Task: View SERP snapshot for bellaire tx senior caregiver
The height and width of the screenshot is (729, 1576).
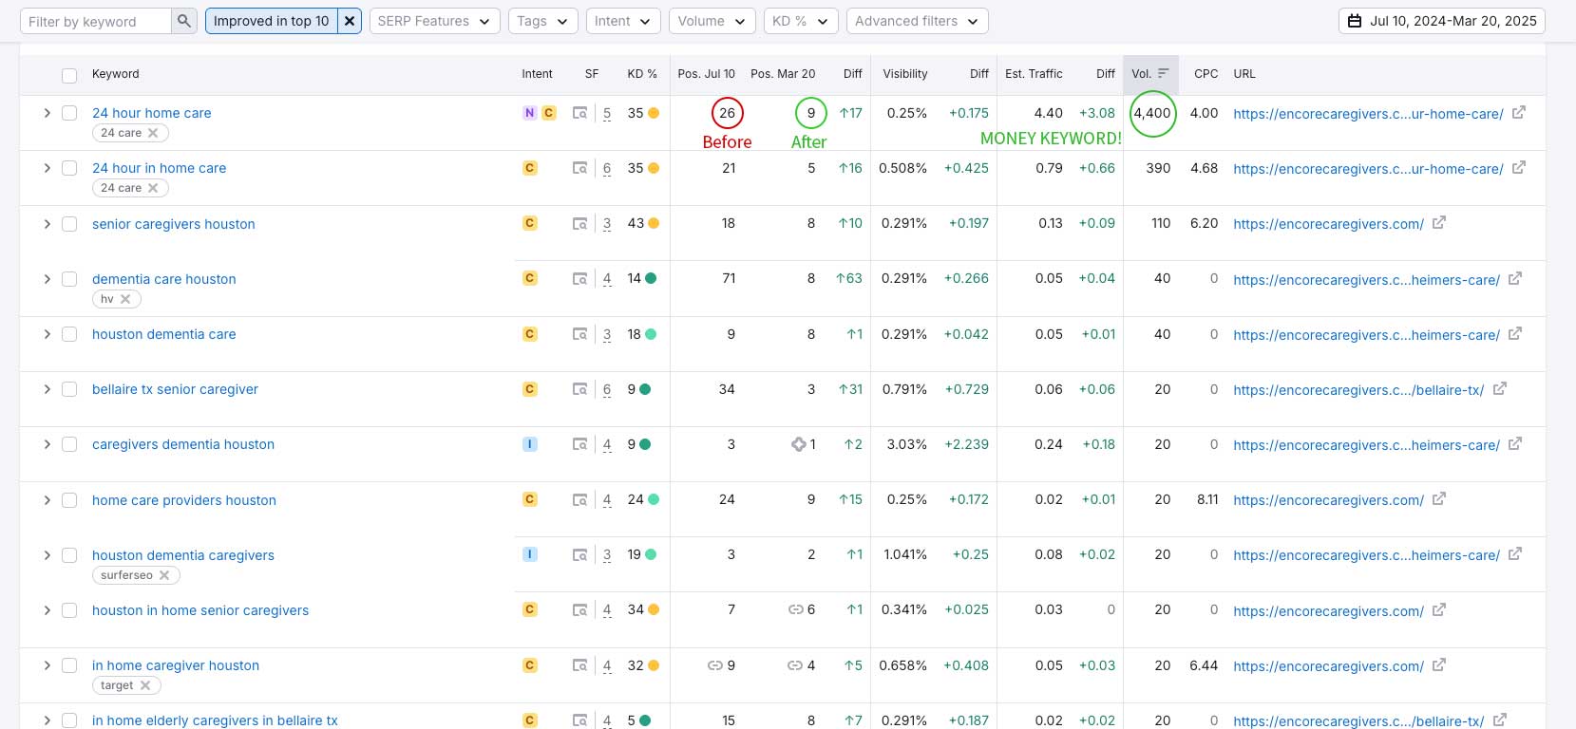Action: click(x=579, y=389)
